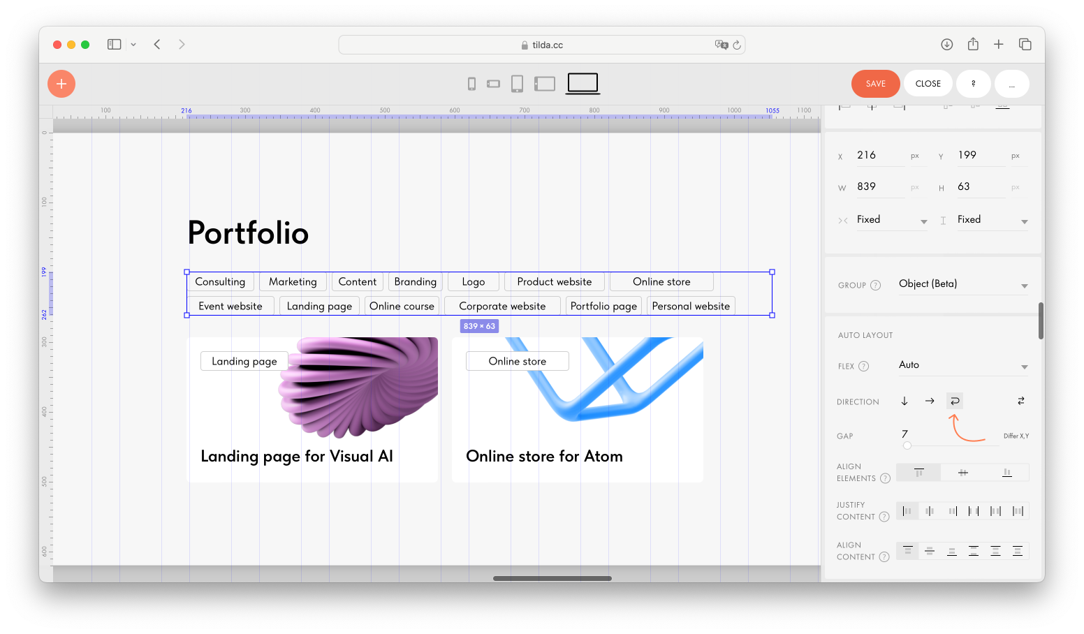
Task: Open the Flex Auto dropdown
Action: [962, 365]
